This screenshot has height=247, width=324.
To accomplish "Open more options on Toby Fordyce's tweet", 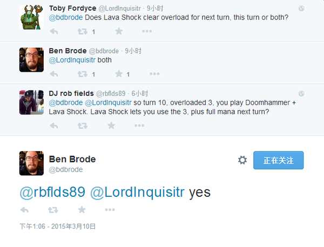I will (301, 9).
